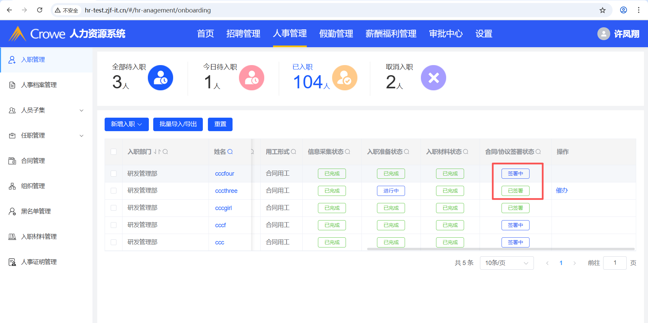Open 合同管理 in the sidebar
648x323 pixels.
(x=33, y=161)
